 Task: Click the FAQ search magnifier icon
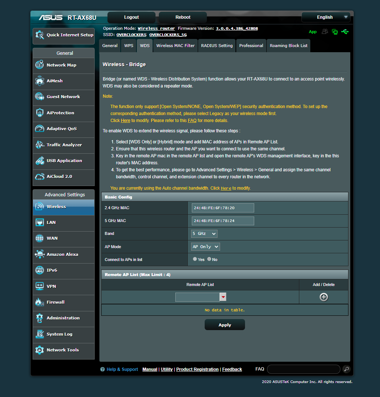(346, 369)
